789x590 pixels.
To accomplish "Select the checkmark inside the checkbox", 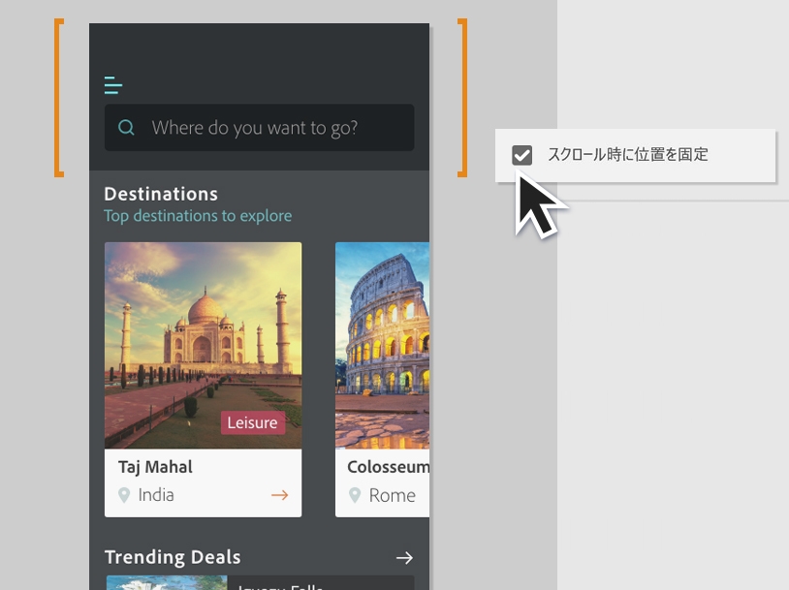I will (523, 155).
